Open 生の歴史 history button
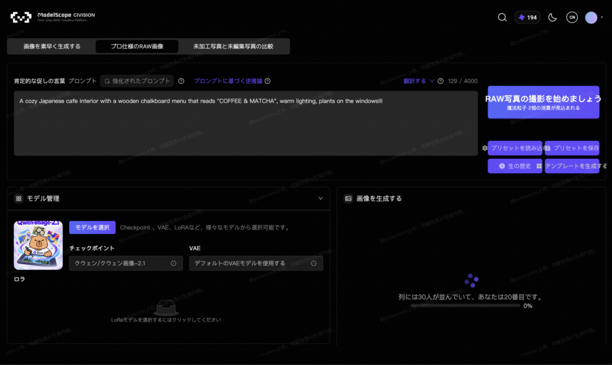This screenshot has height=365, width=612. [515, 166]
